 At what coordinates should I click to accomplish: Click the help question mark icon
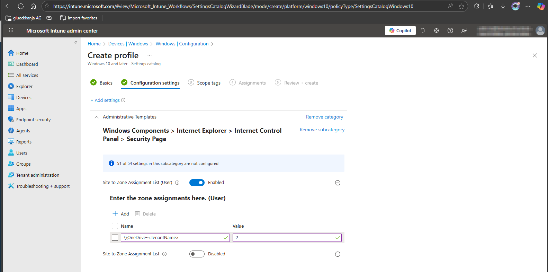(x=450, y=30)
